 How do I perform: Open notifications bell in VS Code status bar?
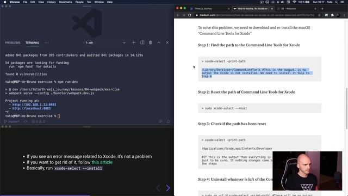(x=168, y=121)
